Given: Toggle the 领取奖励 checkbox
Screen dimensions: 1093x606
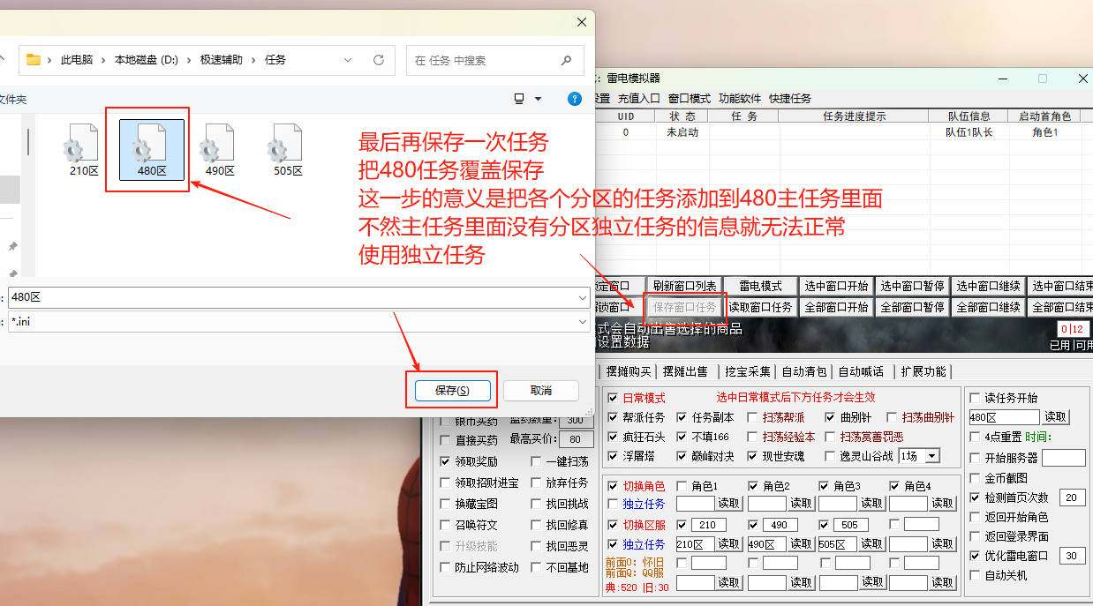Looking at the screenshot, I should (x=445, y=461).
